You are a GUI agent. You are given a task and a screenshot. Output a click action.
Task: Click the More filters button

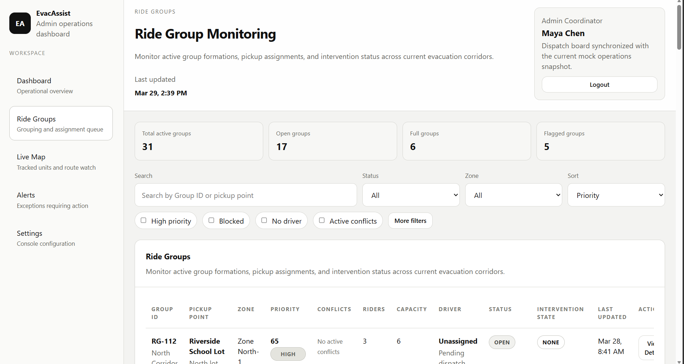point(410,221)
